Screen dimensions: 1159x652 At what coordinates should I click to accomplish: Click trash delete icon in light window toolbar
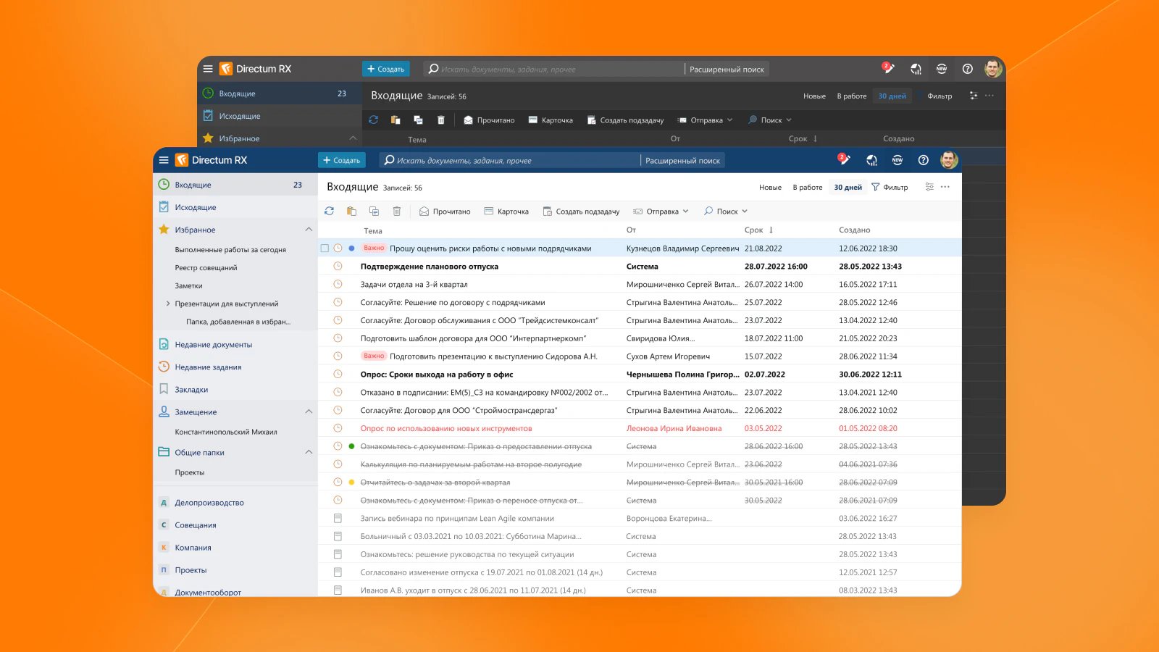396,211
